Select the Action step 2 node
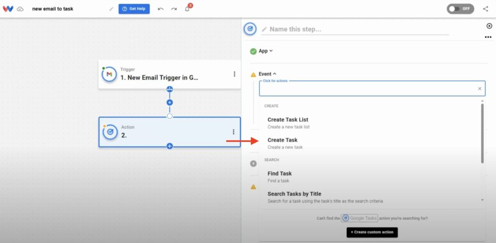Screen dimensions: 496x243 coord(169,132)
